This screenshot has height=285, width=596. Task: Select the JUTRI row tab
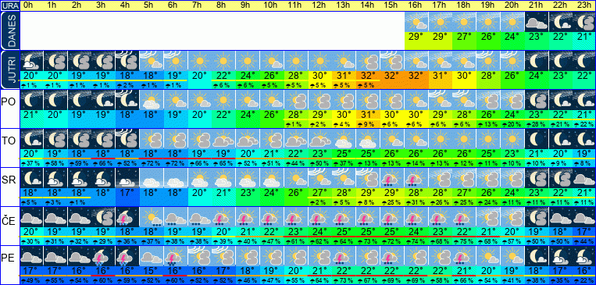(9, 70)
